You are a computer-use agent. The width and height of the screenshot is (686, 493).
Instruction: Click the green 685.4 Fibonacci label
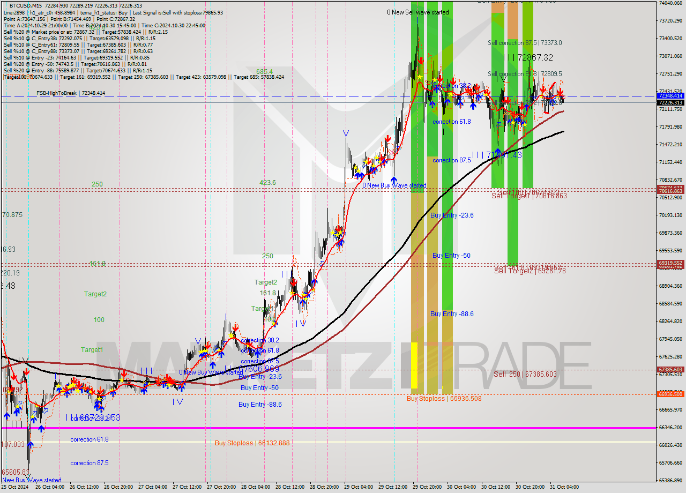pos(264,71)
